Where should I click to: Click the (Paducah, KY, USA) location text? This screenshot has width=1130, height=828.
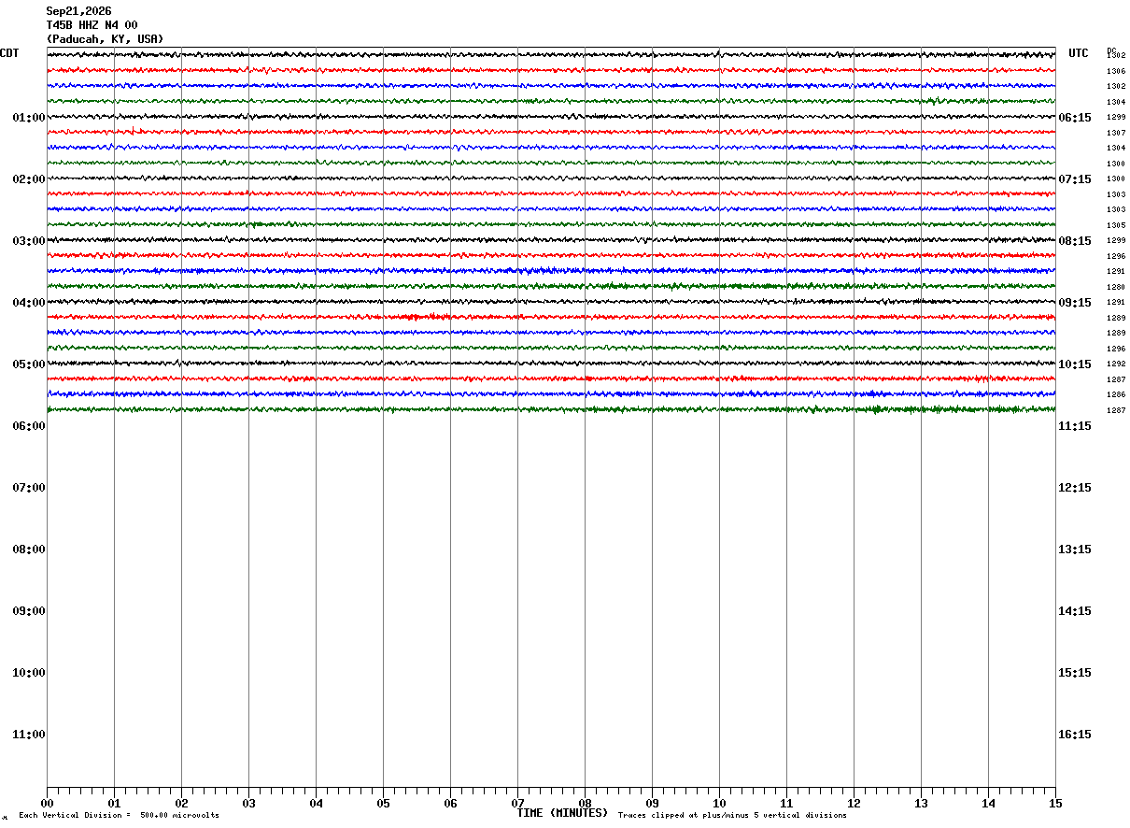click(105, 39)
